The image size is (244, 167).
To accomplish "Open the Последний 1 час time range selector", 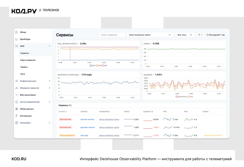I will (x=216, y=35).
